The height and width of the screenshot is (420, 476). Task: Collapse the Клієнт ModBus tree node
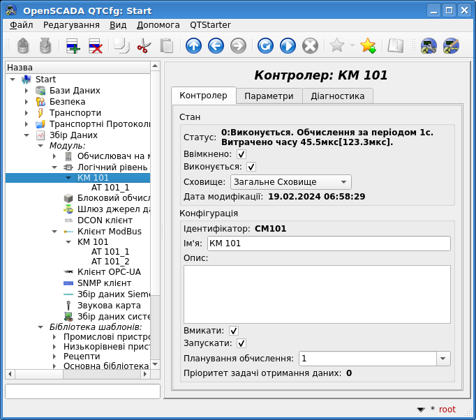[x=54, y=232]
